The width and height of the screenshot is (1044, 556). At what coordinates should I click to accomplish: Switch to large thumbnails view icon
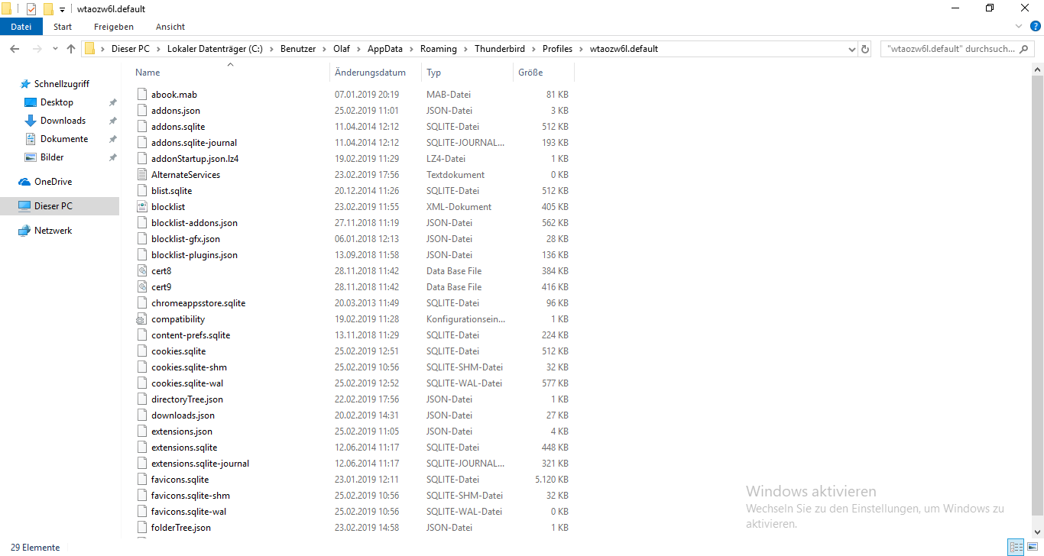tap(1032, 548)
